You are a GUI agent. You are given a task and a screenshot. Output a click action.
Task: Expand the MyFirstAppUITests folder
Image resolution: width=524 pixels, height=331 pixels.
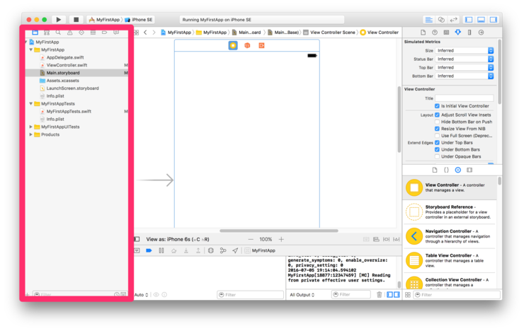click(x=31, y=127)
